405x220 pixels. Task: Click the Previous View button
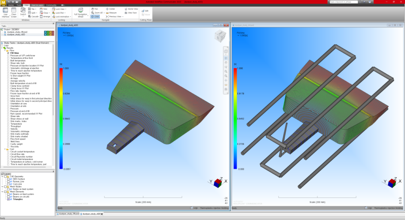(114, 17)
